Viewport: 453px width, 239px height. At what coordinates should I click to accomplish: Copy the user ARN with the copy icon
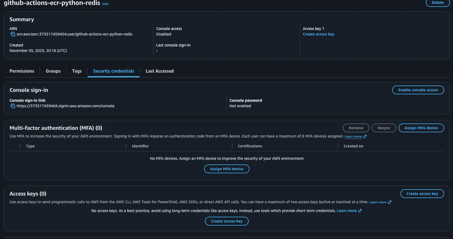13,34
